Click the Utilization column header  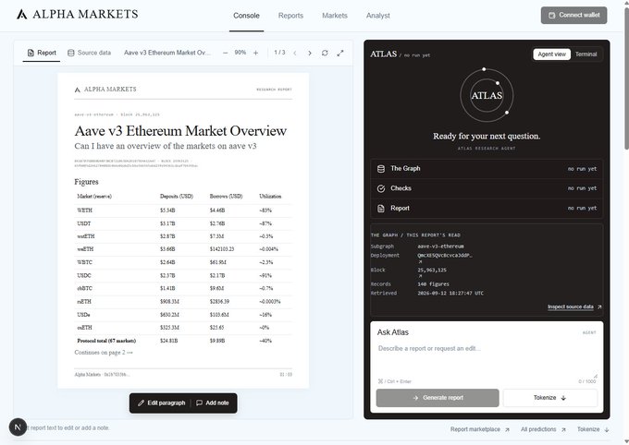[270, 197]
